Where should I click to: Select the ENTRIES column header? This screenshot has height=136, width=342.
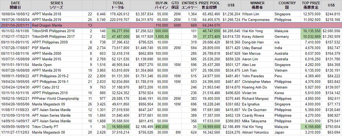click(190, 5)
